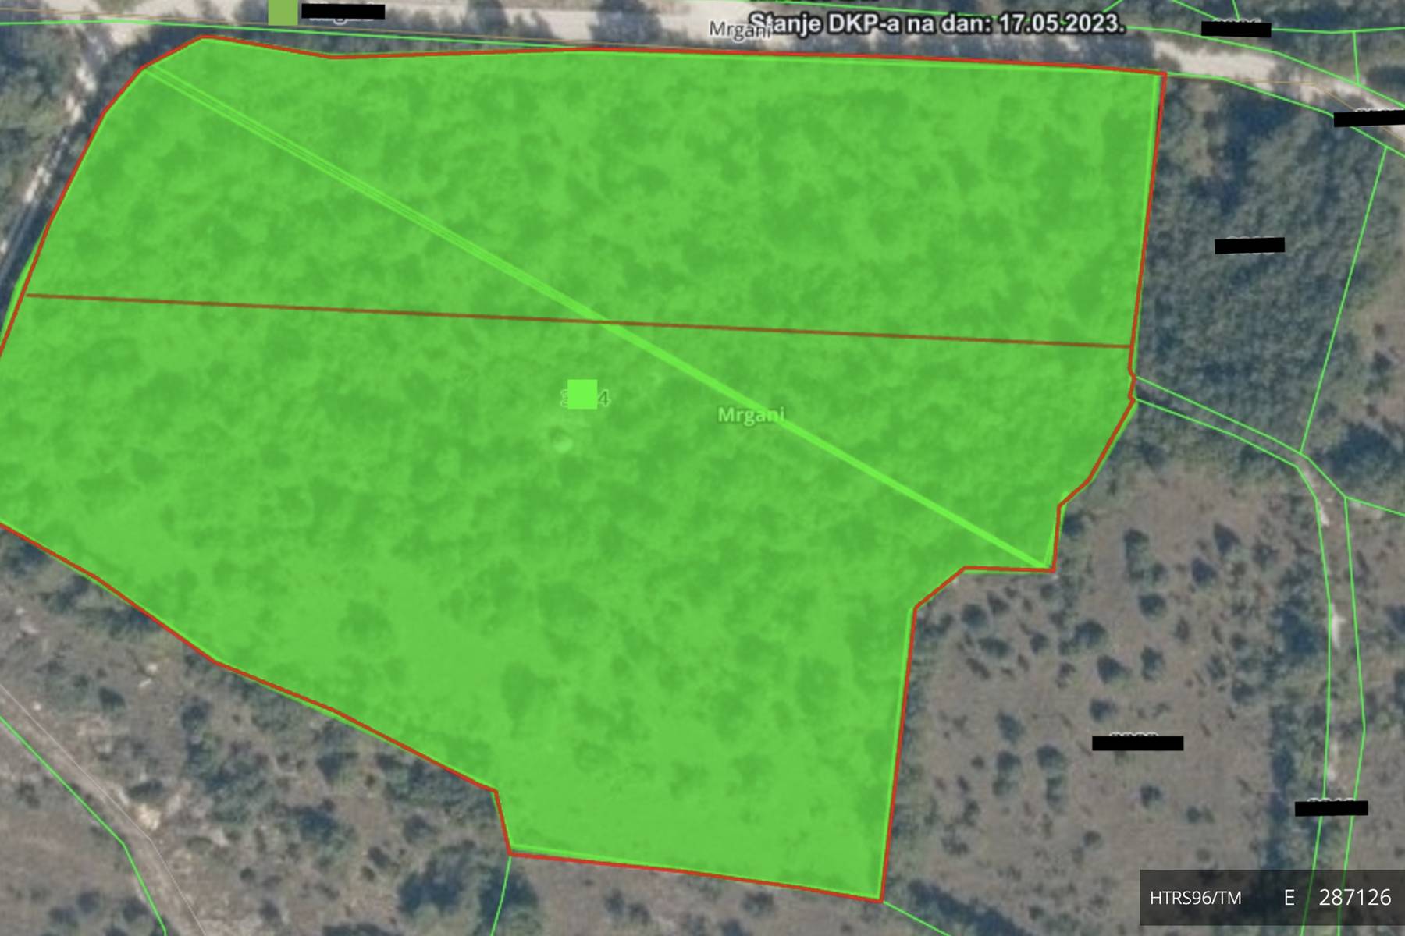Click the E coordinate axis label
Screen dimensions: 1405x936
point(1289,898)
